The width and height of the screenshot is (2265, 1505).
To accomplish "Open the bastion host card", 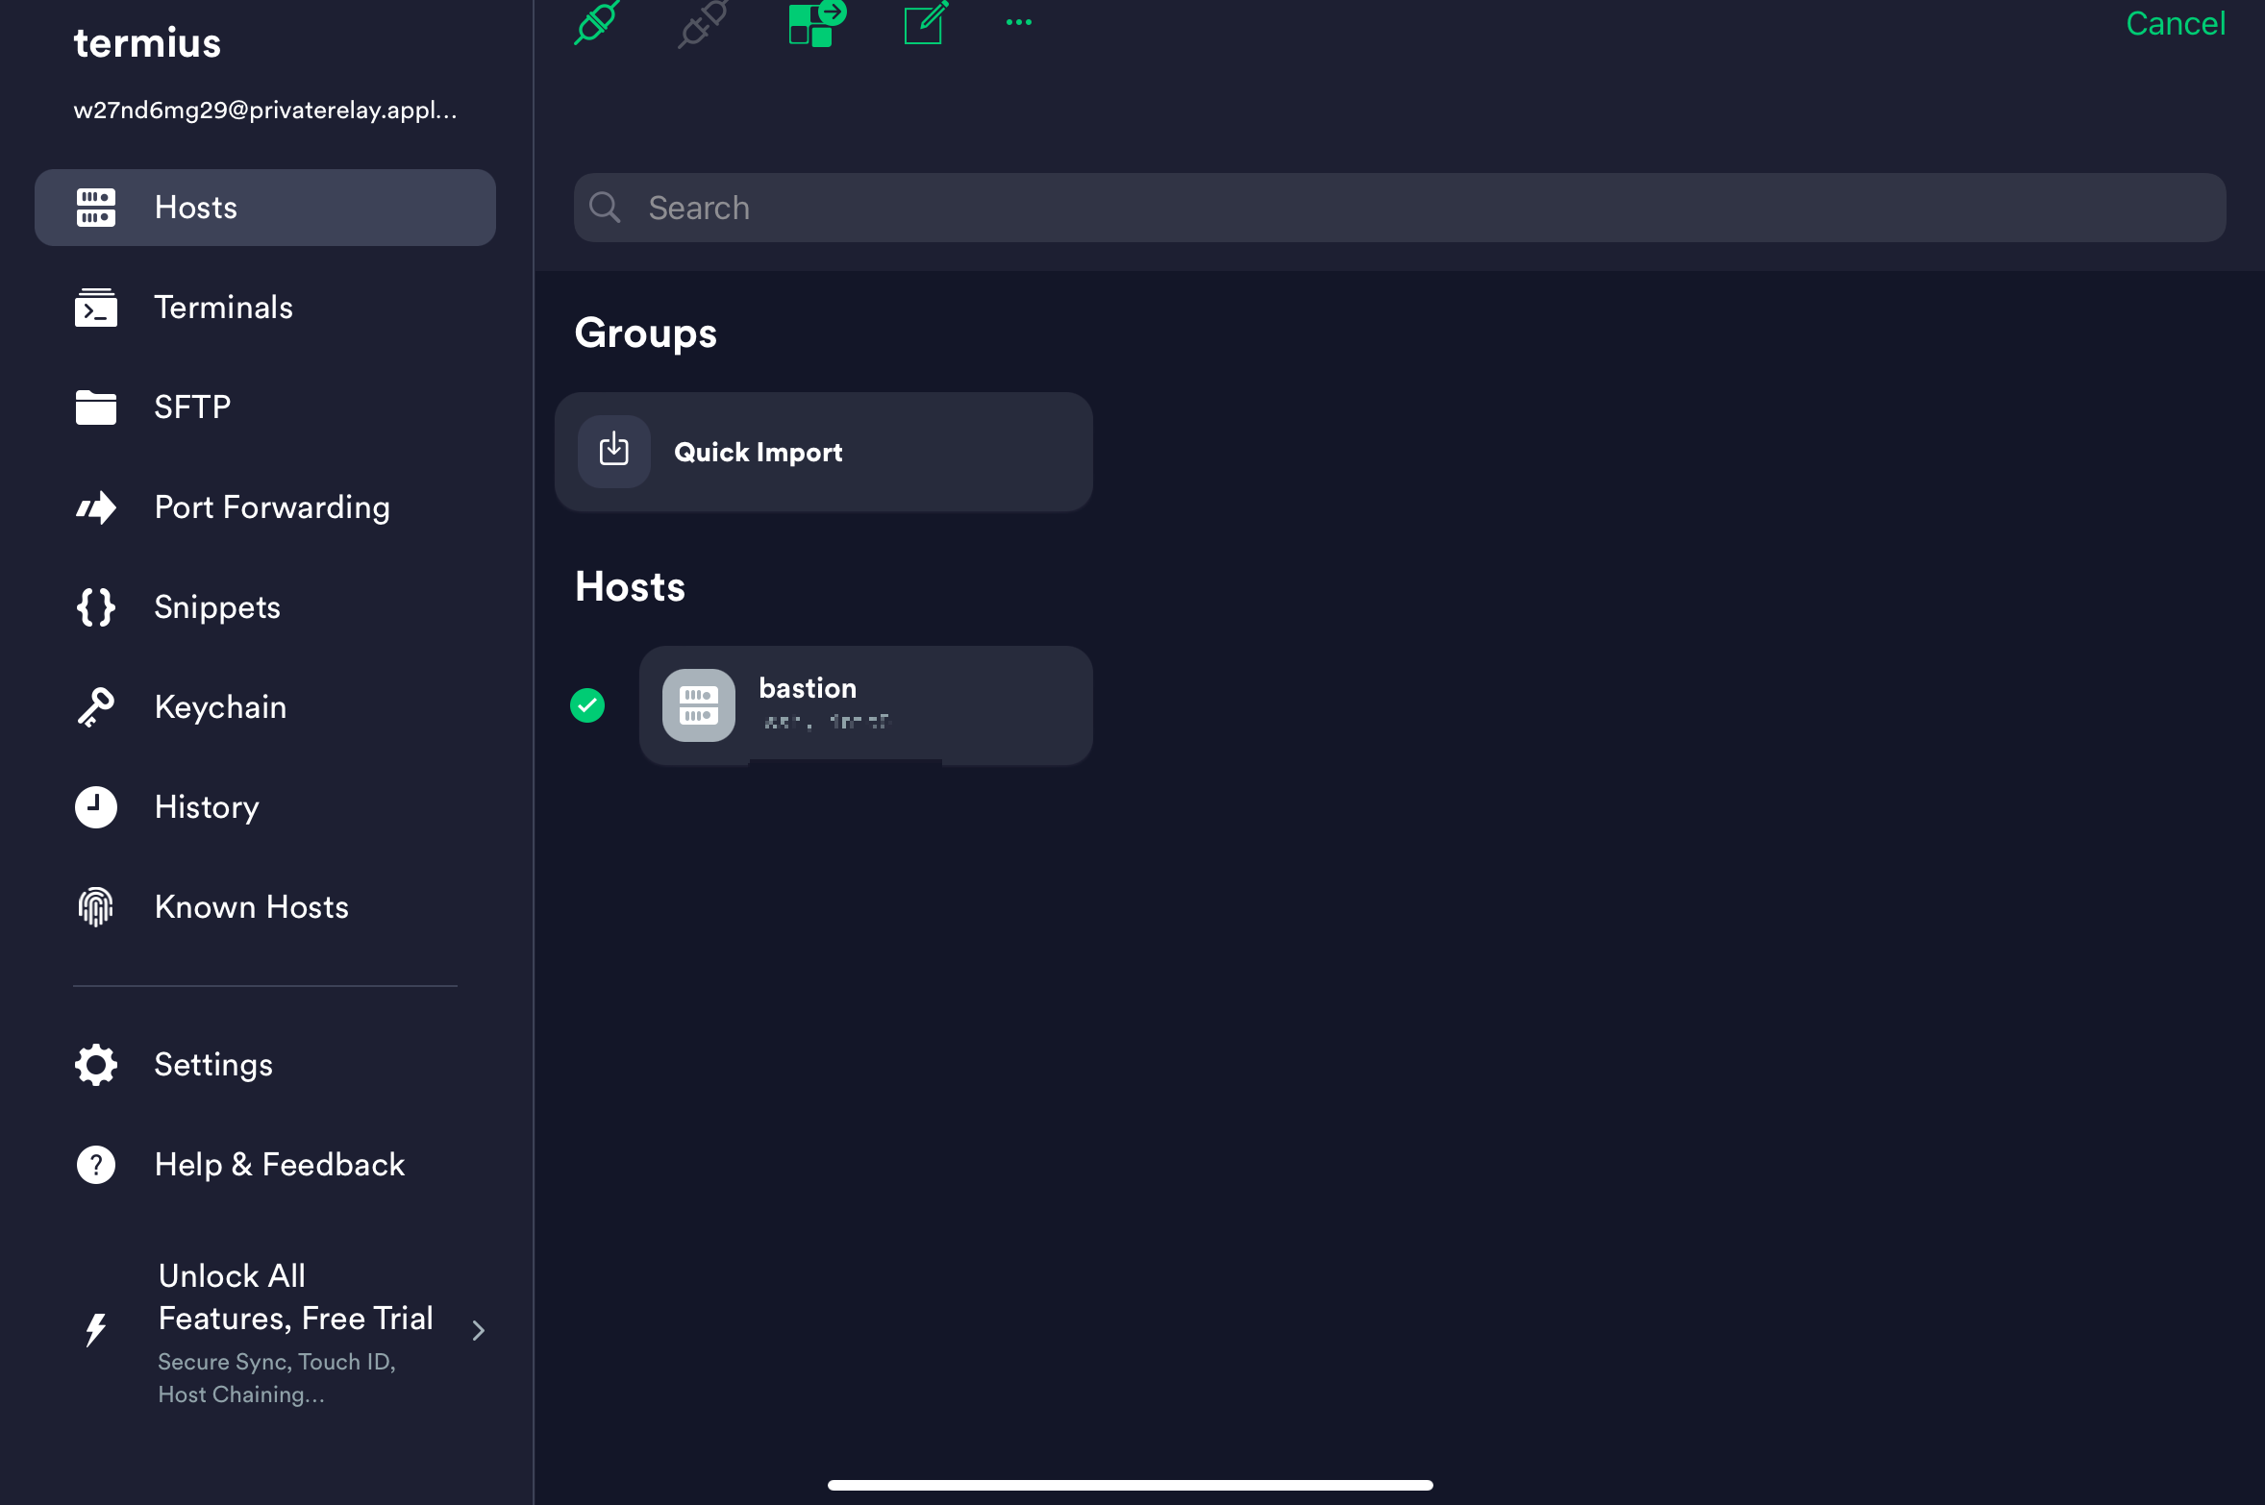I will [x=866, y=705].
